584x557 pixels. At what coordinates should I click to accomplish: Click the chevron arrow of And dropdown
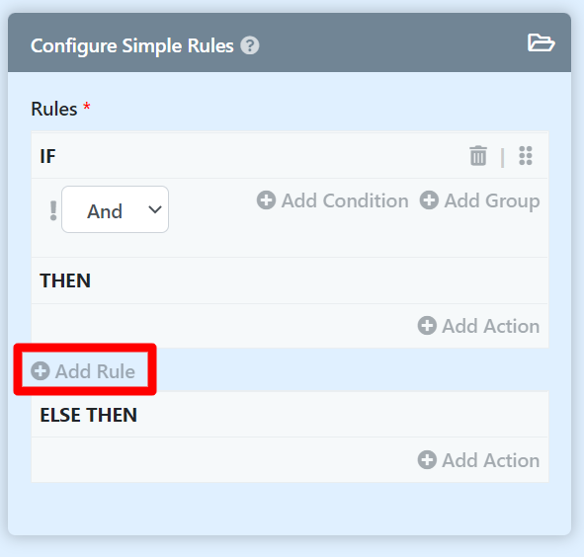(155, 209)
